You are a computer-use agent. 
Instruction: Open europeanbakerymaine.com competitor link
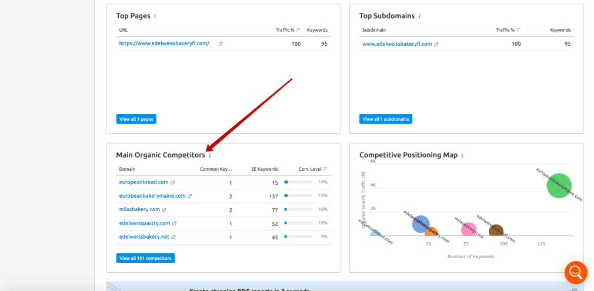152,196
